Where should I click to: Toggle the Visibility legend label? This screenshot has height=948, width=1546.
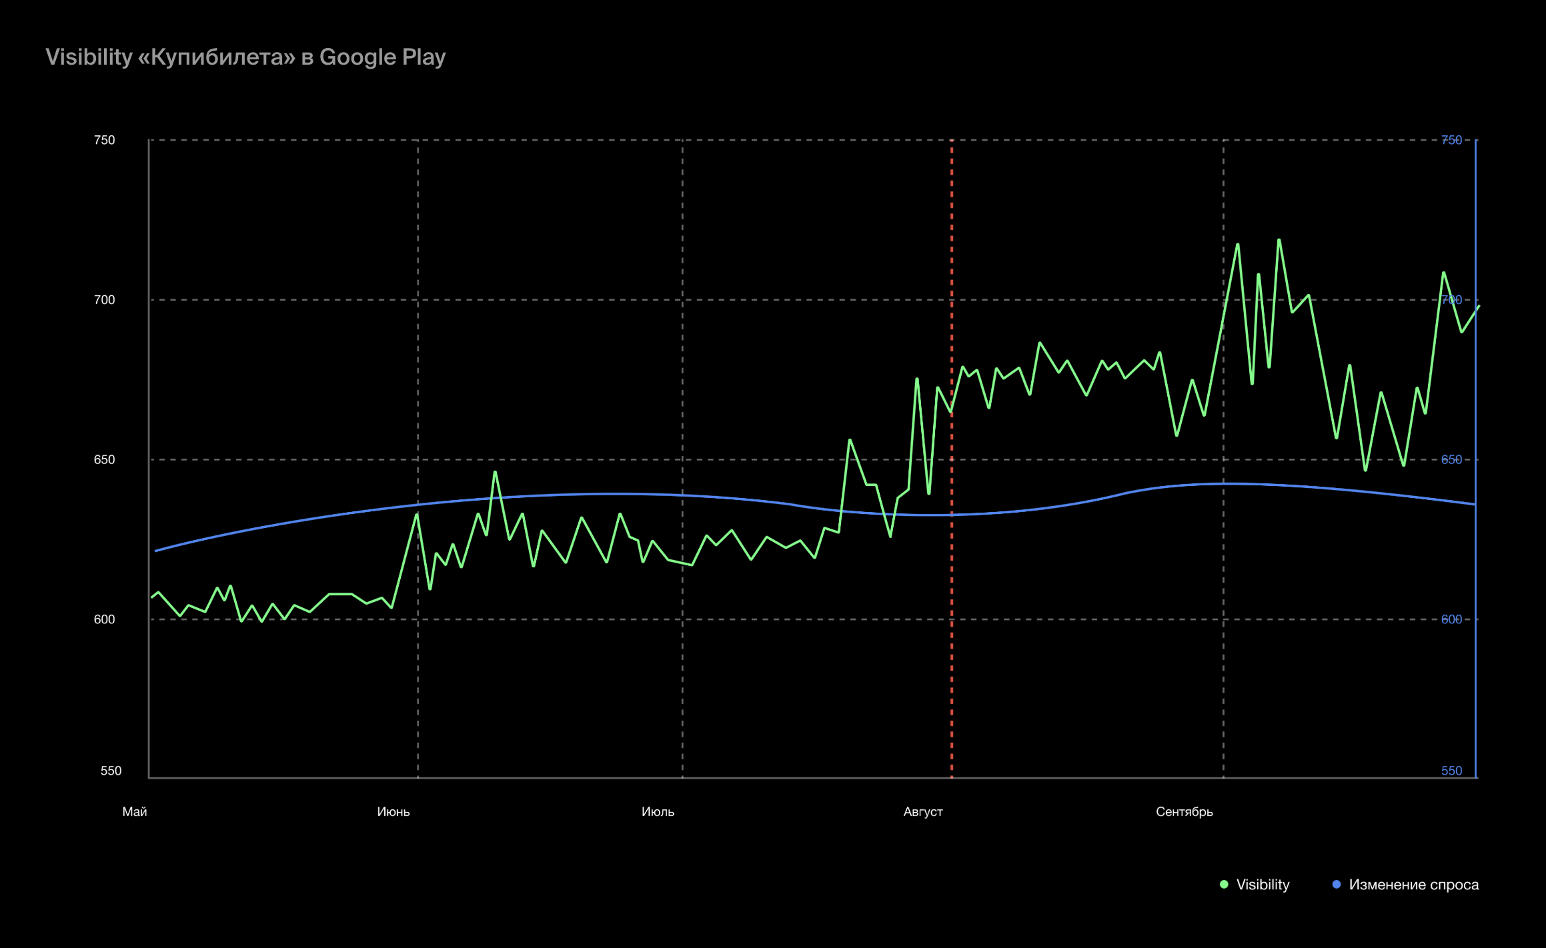click(x=1263, y=885)
